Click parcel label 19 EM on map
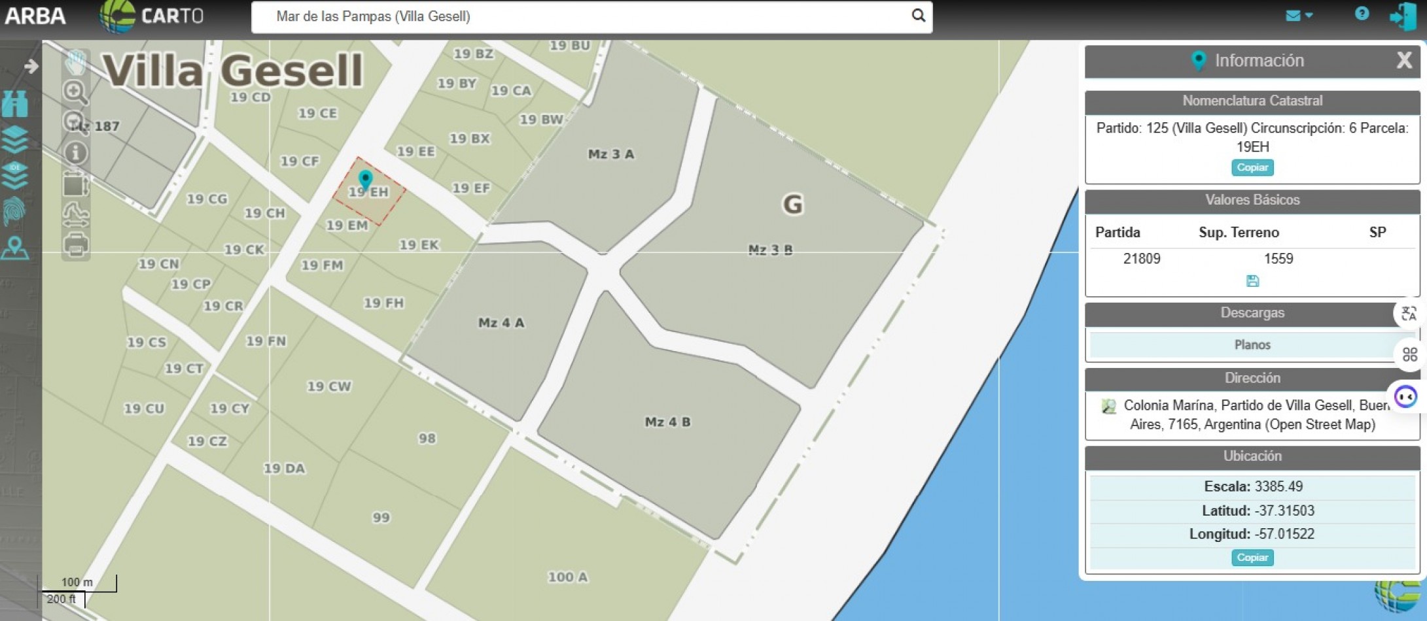The height and width of the screenshot is (621, 1427). pos(347,226)
